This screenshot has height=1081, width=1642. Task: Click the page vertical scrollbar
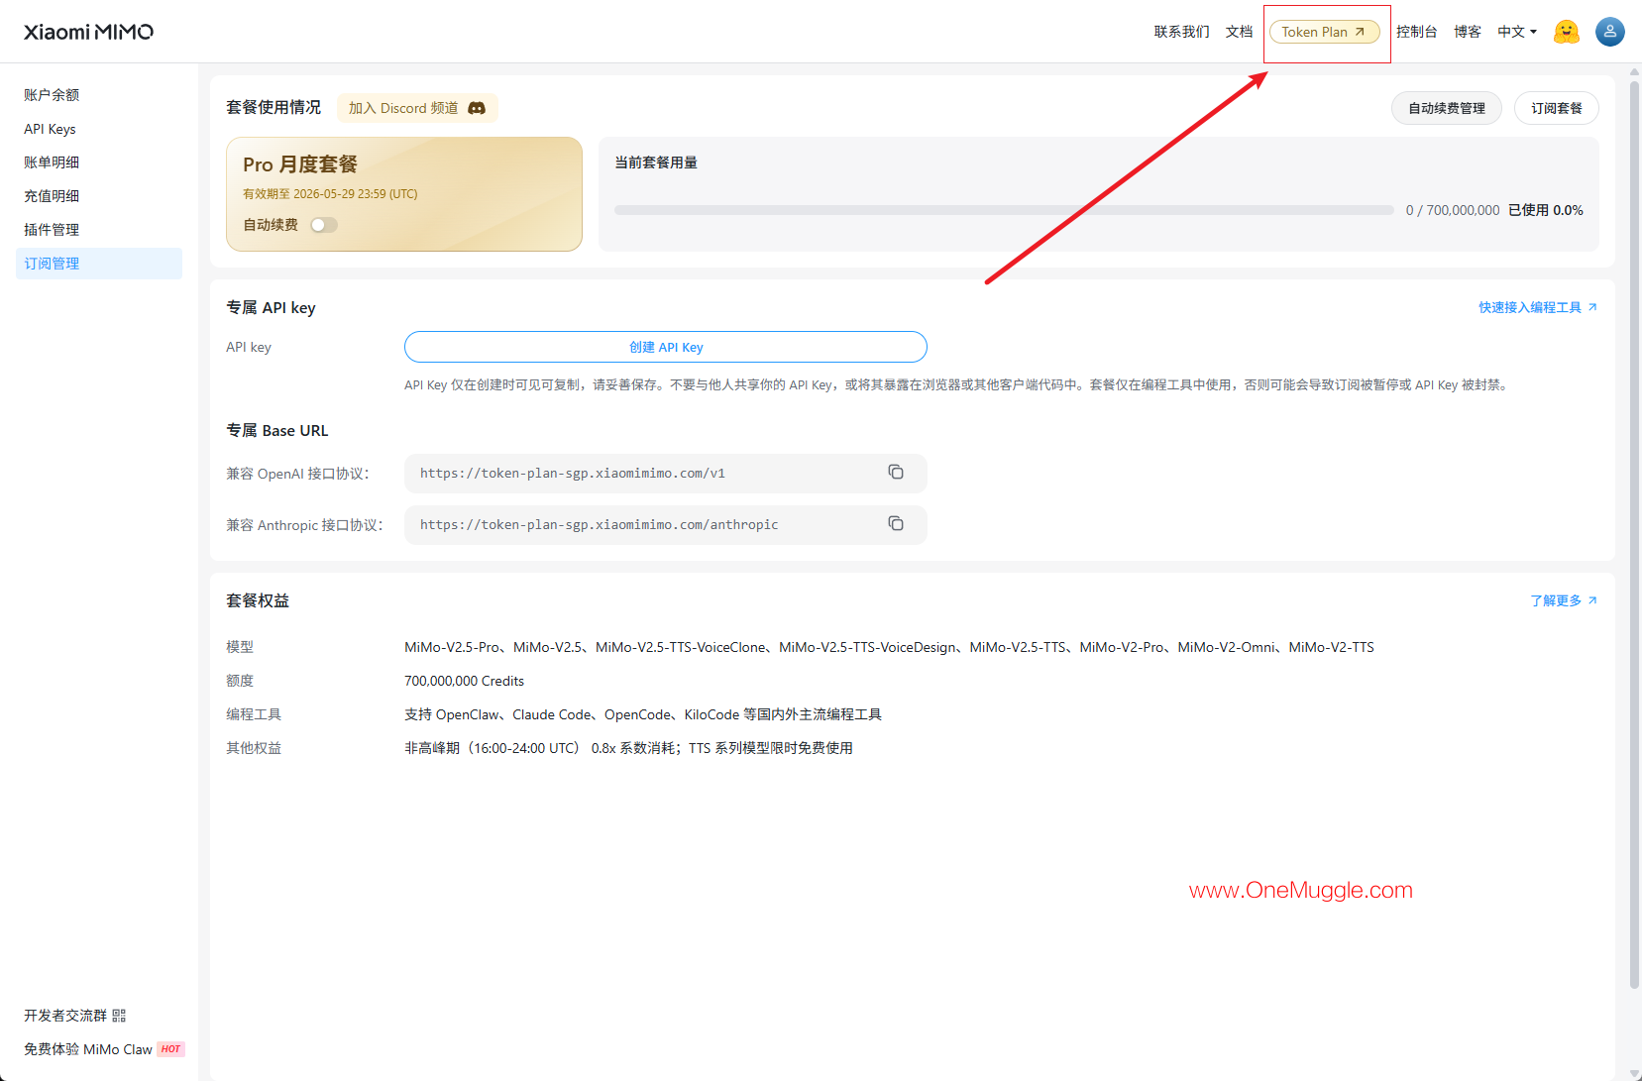[1635, 535]
